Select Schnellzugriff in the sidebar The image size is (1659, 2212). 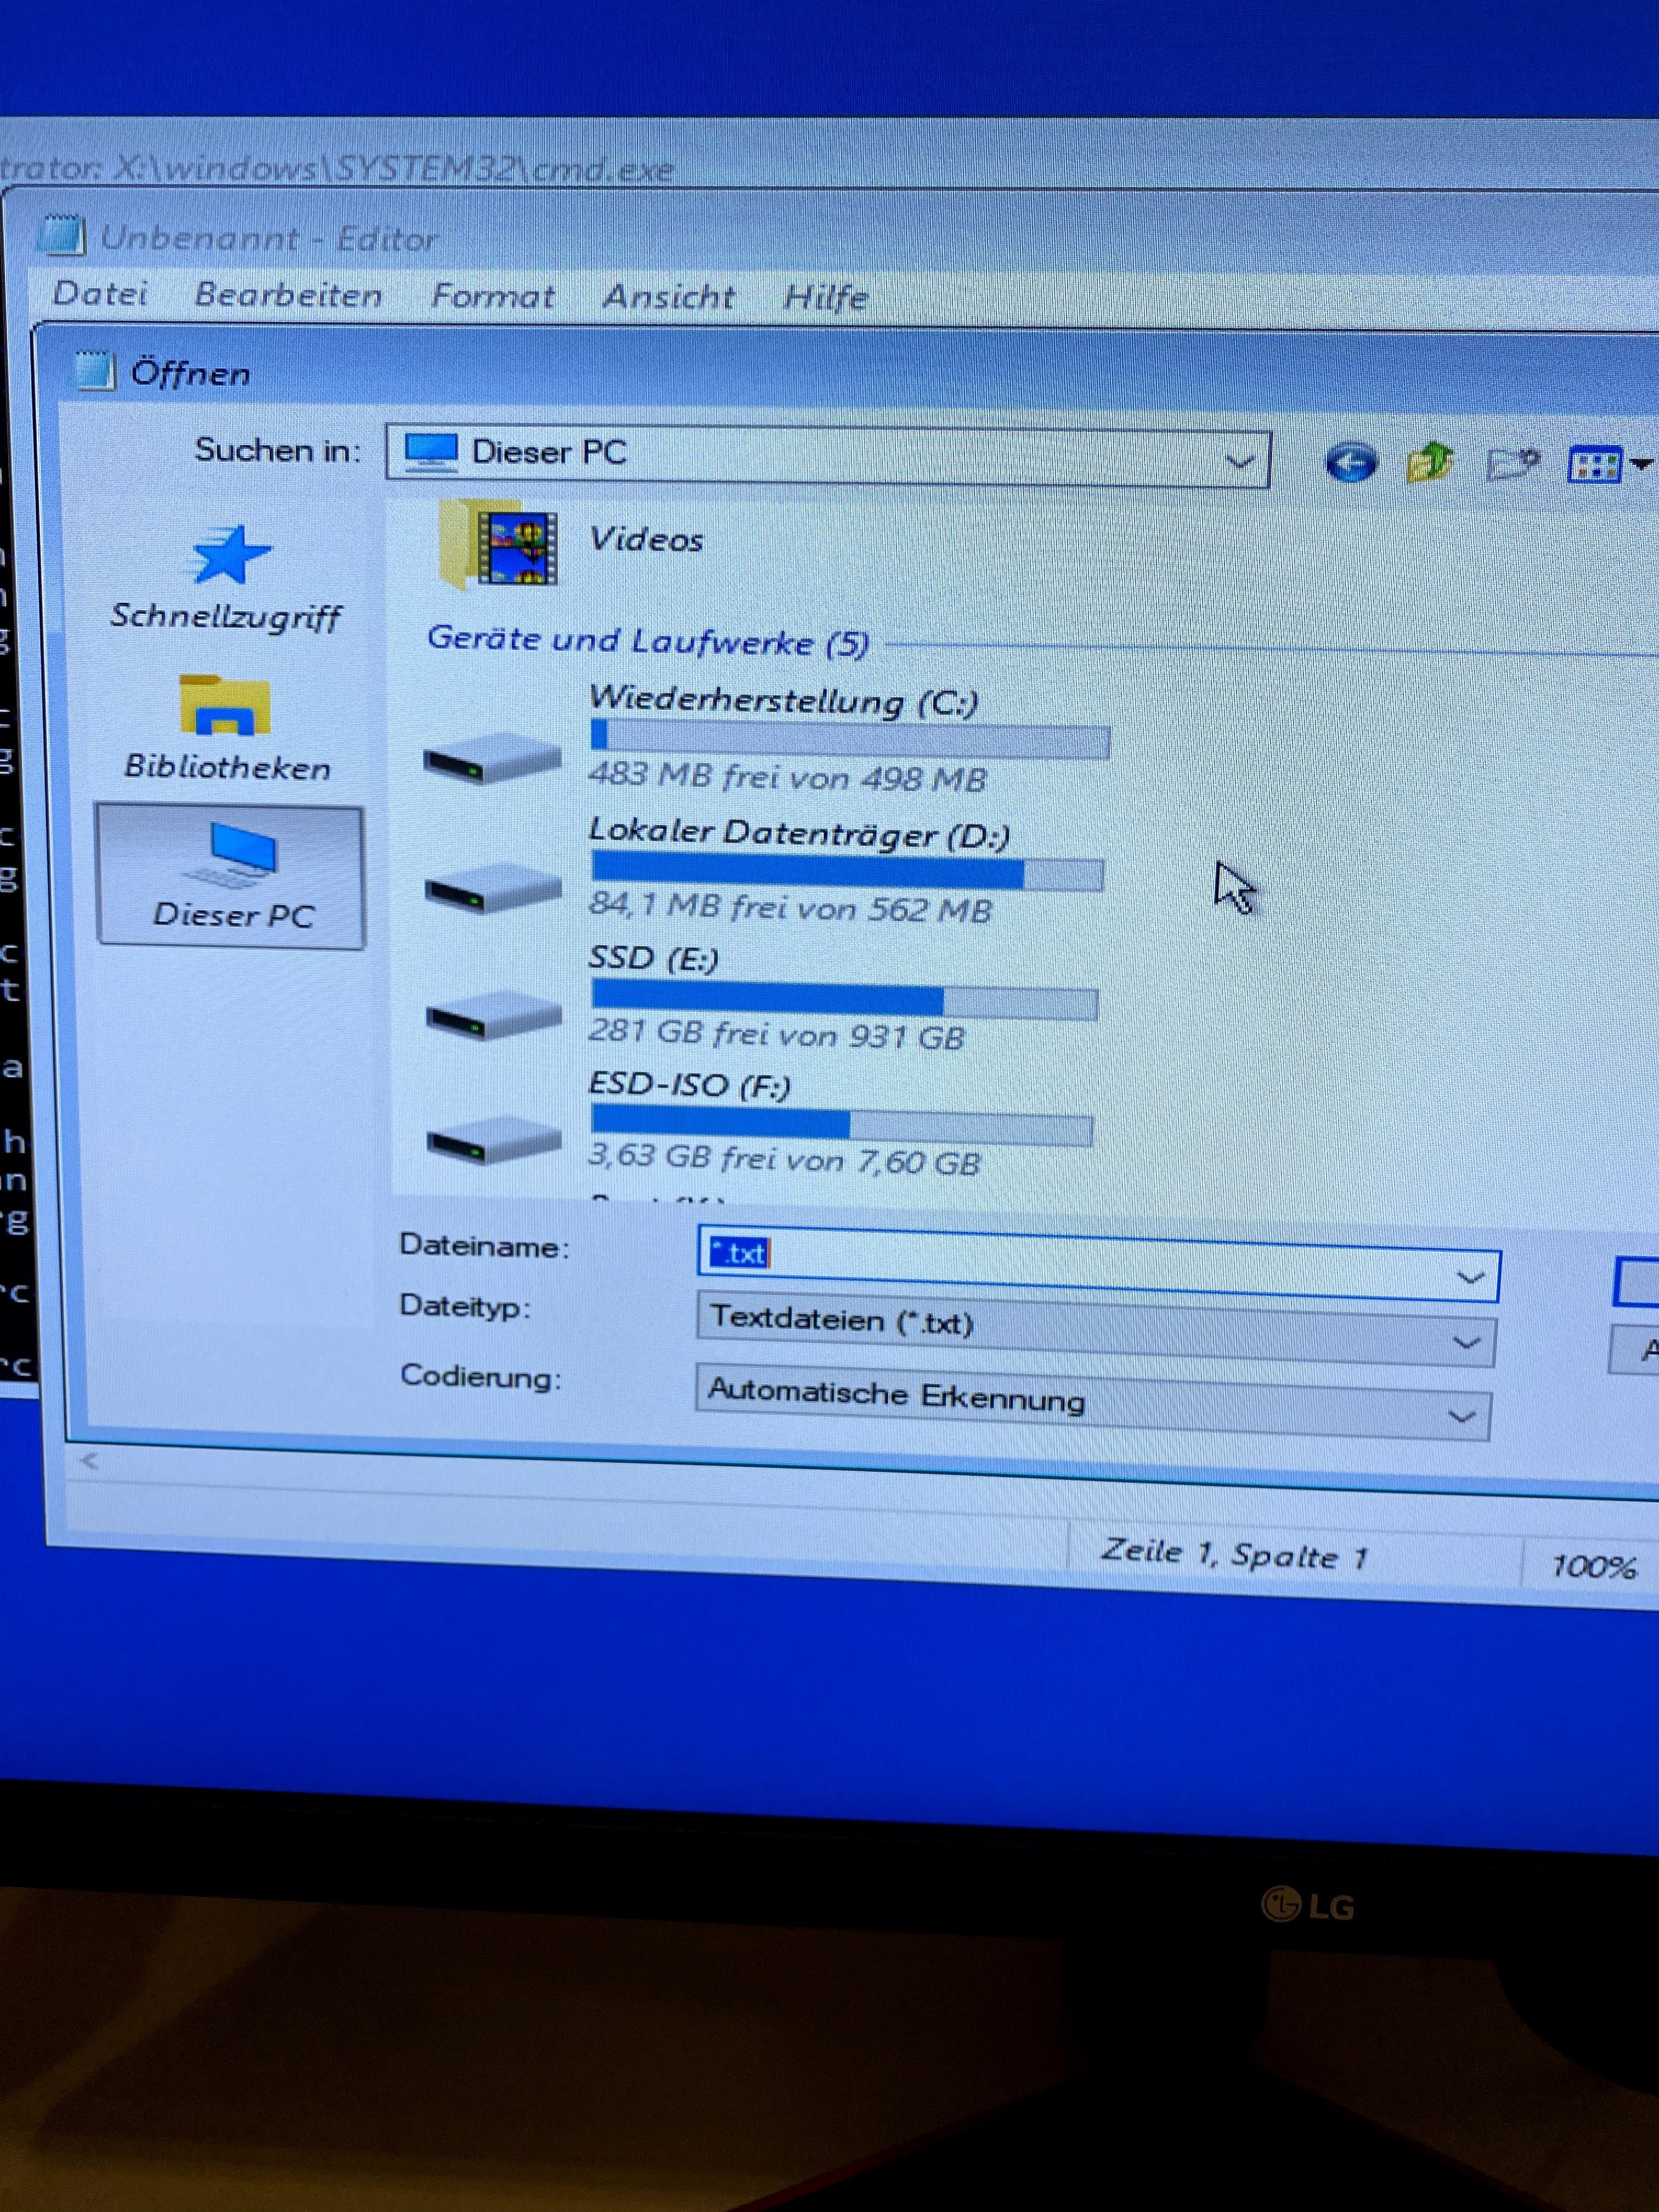[x=226, y=580]
